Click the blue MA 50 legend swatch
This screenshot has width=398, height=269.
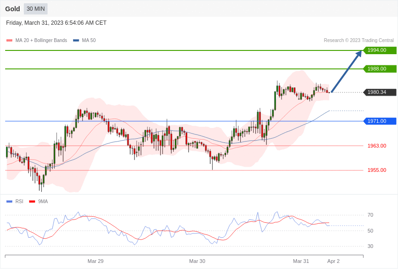tap(76, 41)
